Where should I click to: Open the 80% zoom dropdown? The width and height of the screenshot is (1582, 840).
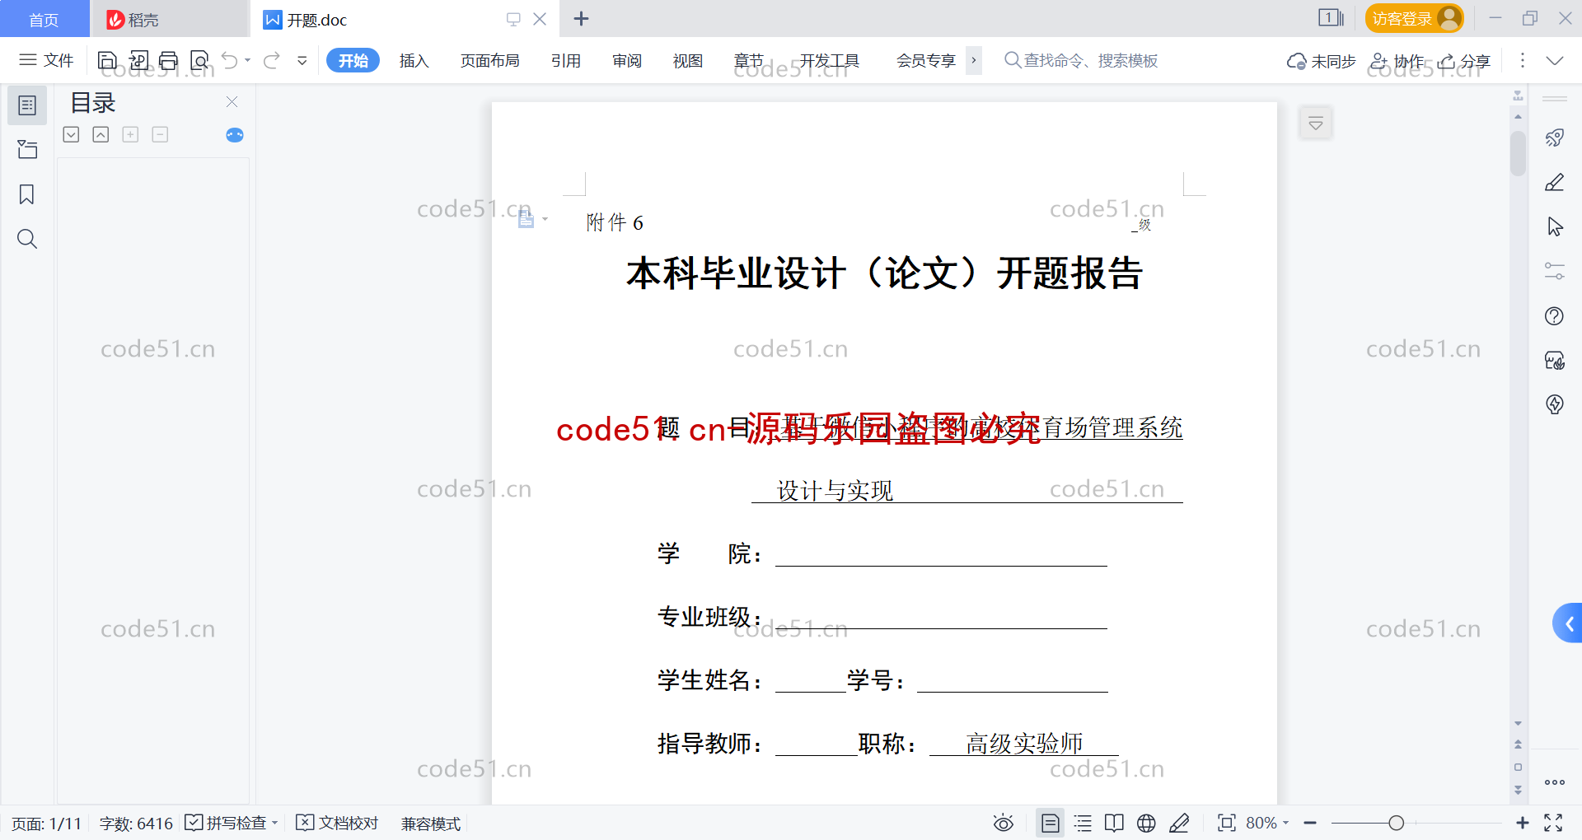click(1267, 823)
